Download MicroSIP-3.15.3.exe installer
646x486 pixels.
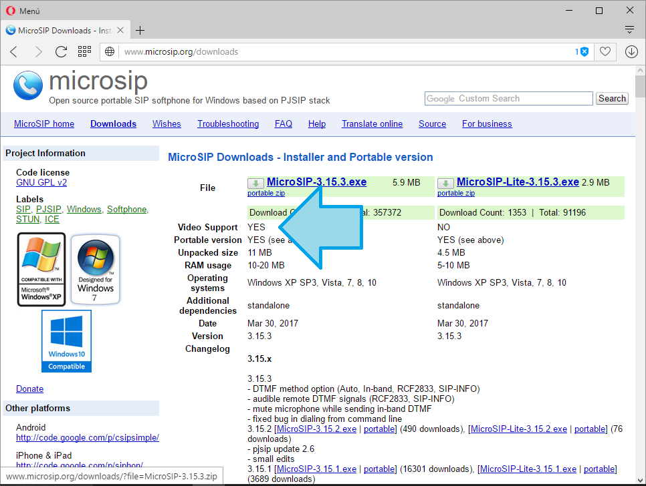(316, 182)
